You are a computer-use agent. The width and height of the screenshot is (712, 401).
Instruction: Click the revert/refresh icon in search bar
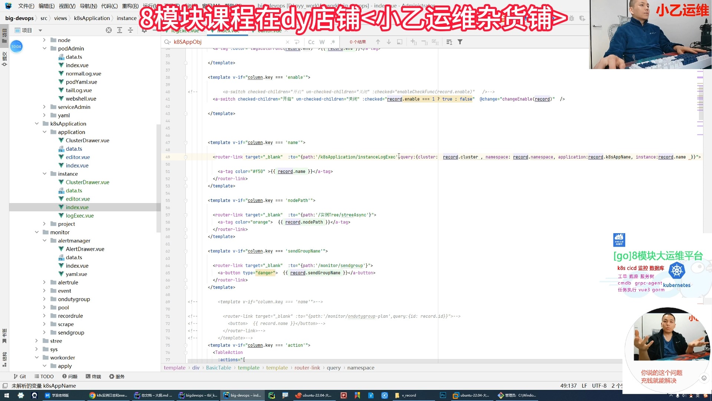(298, 42)
